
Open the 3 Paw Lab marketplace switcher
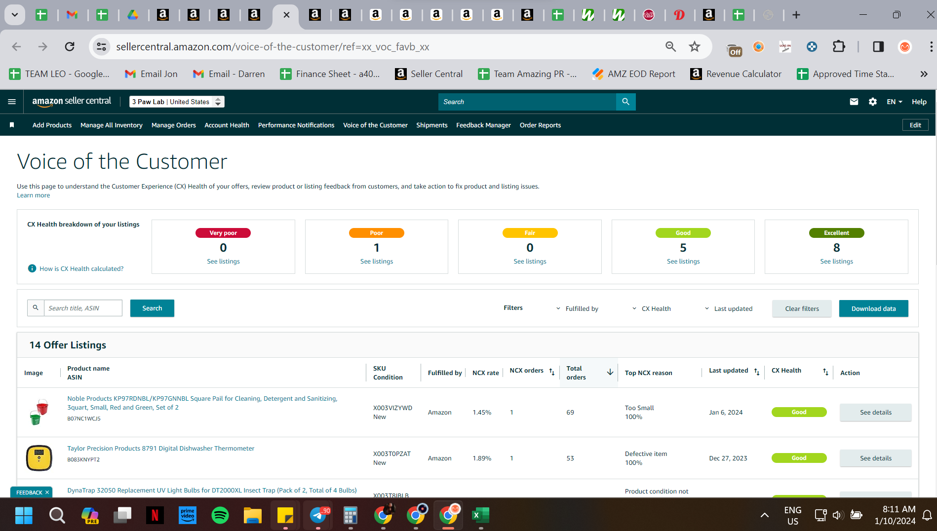[x=177, y=102]
